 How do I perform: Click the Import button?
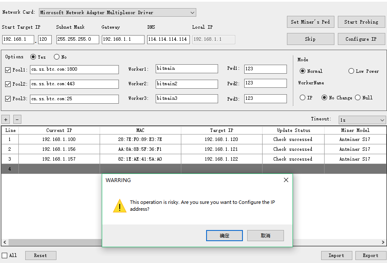337,255
